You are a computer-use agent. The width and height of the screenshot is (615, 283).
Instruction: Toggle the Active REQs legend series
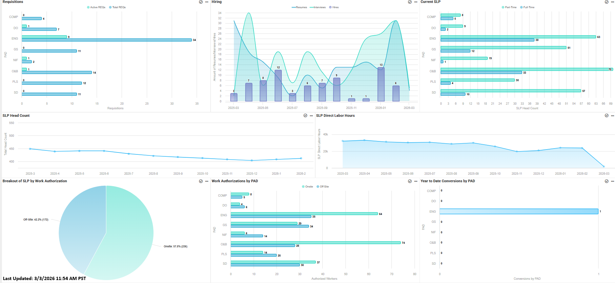[x=96, y=7]
